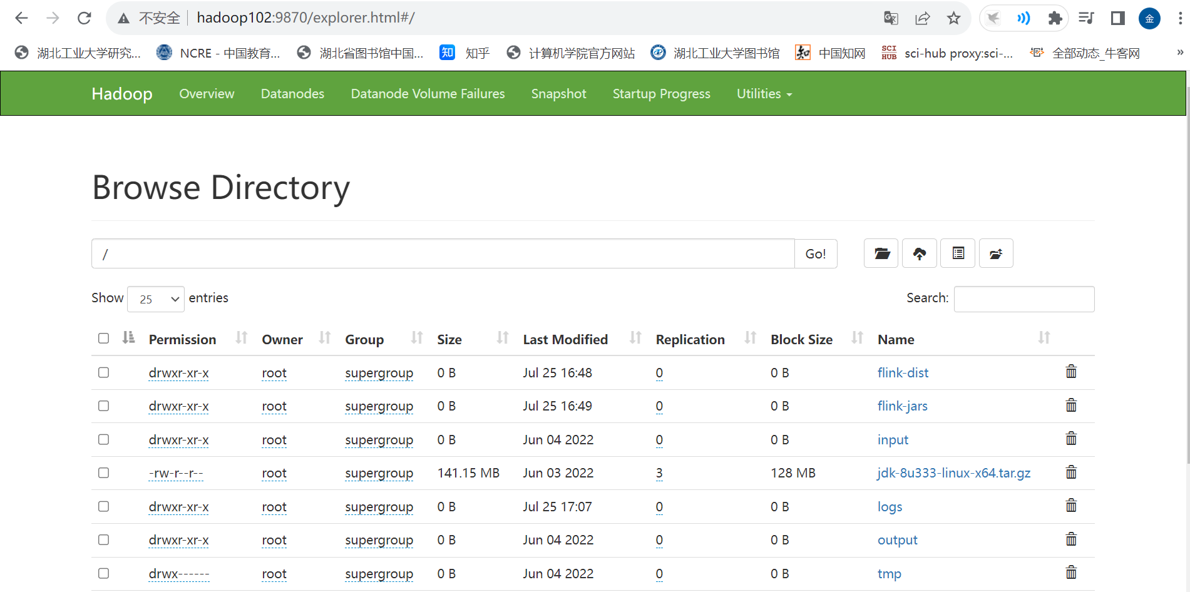This screenshot has height=592, width=1190.
Task: Sort table by Permission column
Action: tap(198, 339)
